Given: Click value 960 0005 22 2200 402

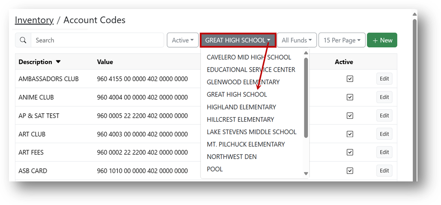Looking at the screenshot, I should pyautogui.click(x=142, y=116).
